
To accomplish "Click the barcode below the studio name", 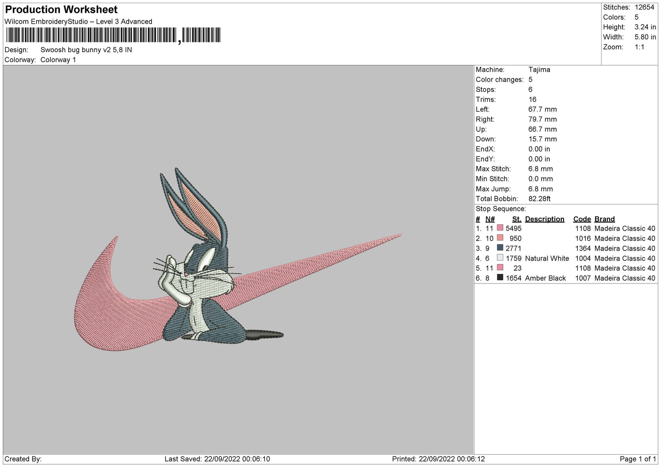I will pyautogui.click(x=113, y=35).
